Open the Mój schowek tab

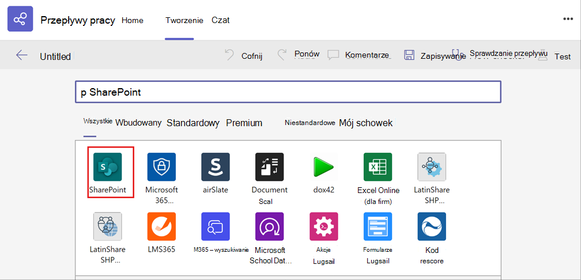tap(365, 123)
